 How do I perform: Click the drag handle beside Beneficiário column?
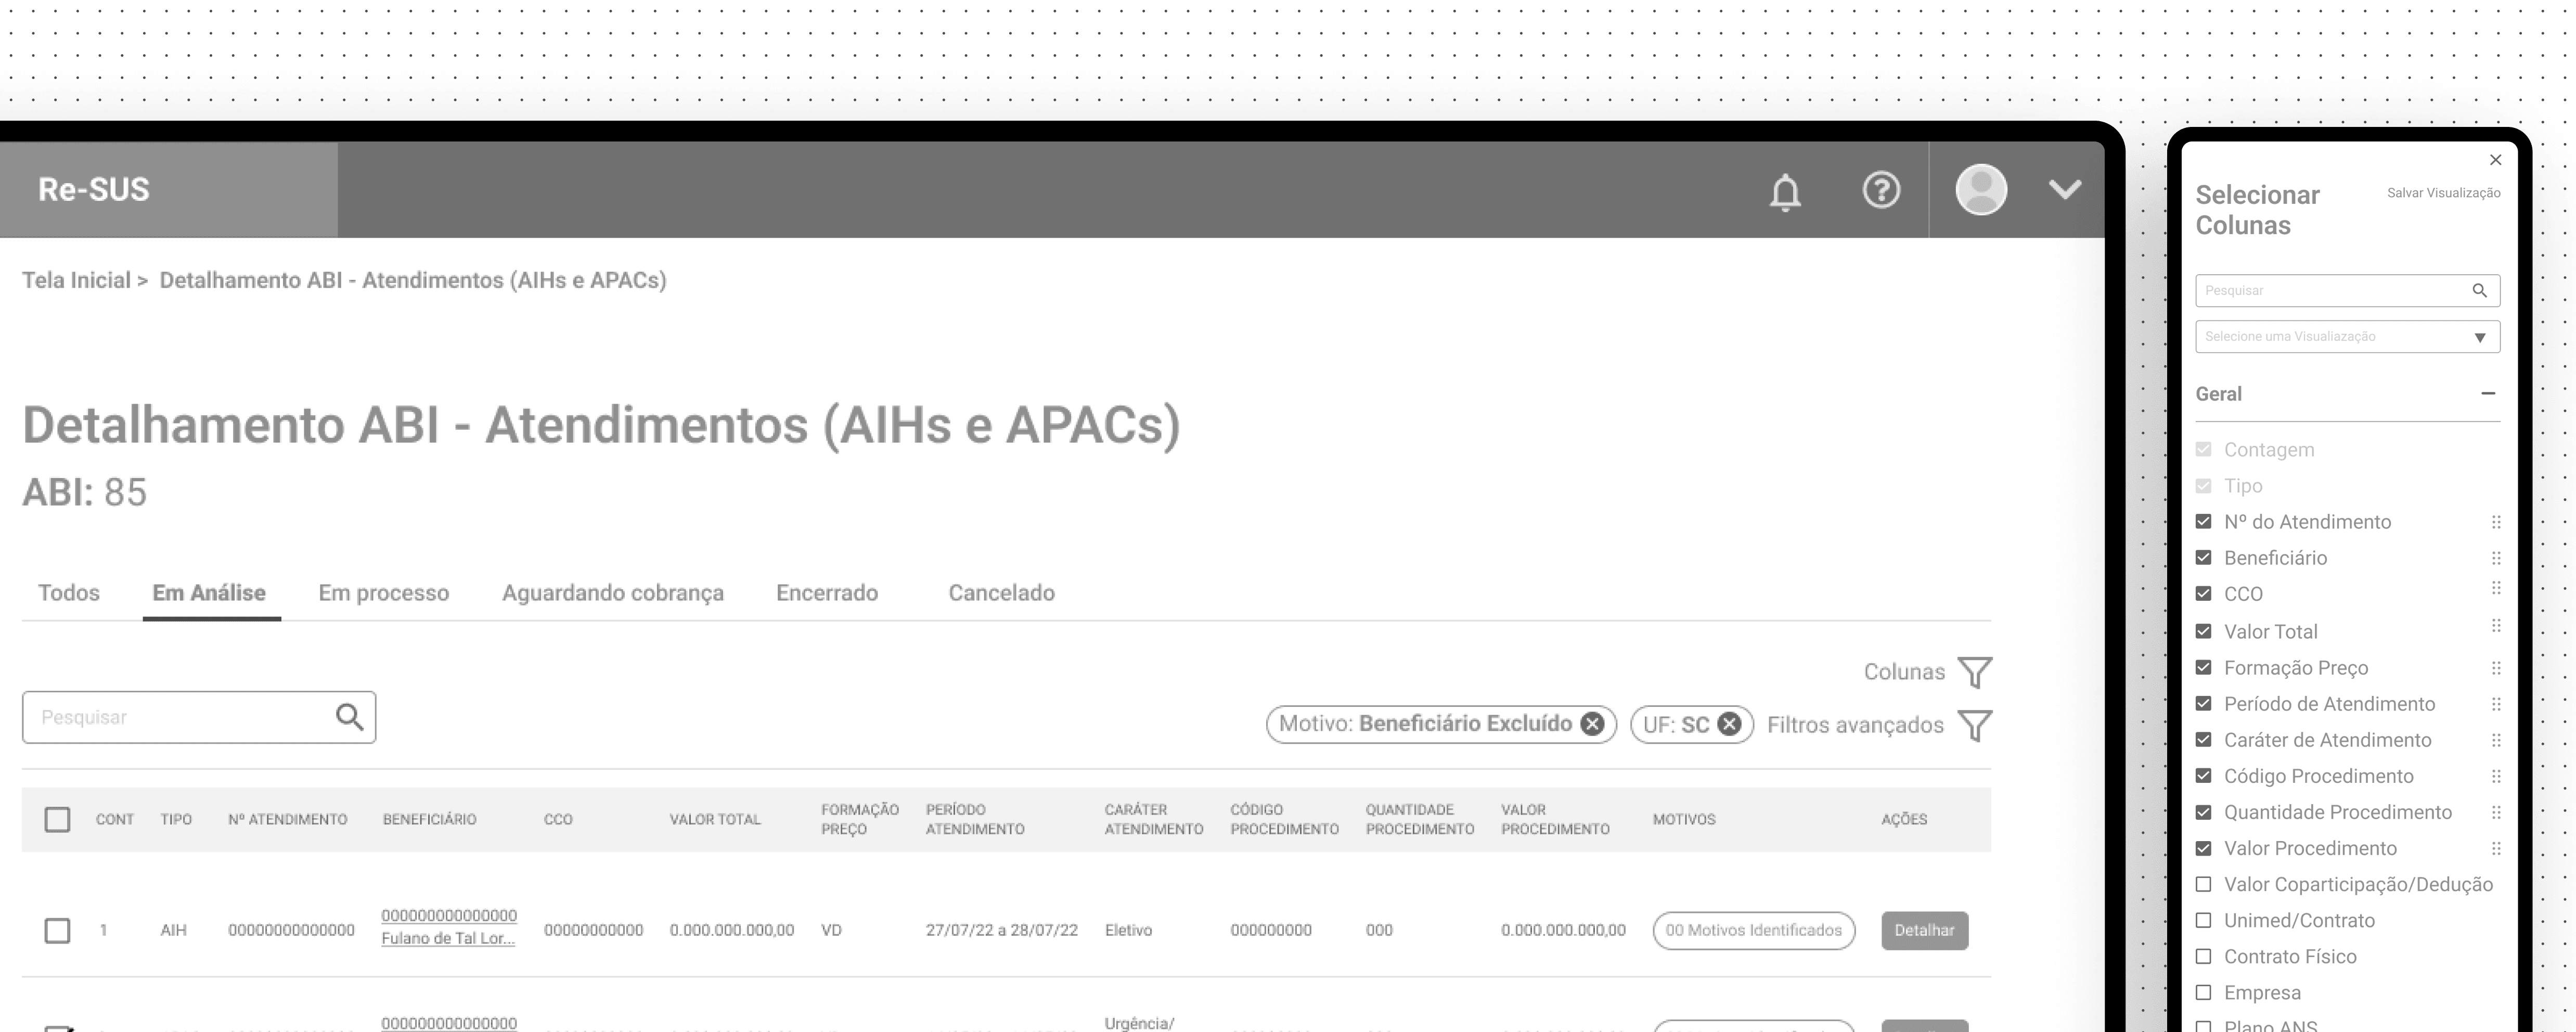2495,558
